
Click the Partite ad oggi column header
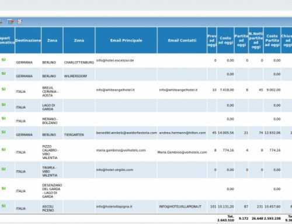click(x=241, y=40)
